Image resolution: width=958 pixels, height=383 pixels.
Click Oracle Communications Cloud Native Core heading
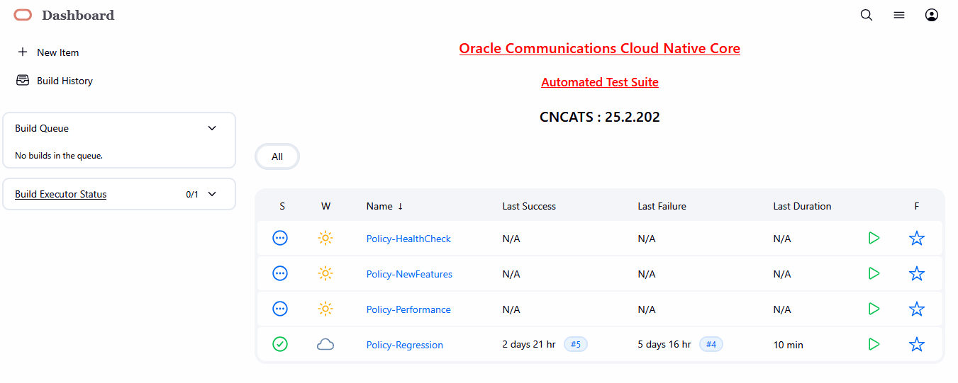(600, 49)
